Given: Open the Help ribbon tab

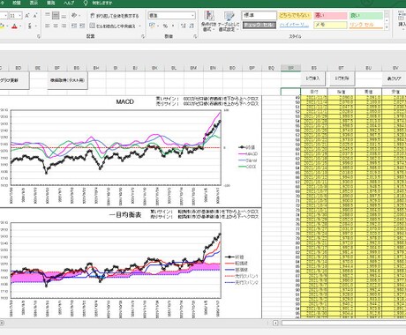Looking at the screenshot, I should pyautogui.click(x=69, y=3).
